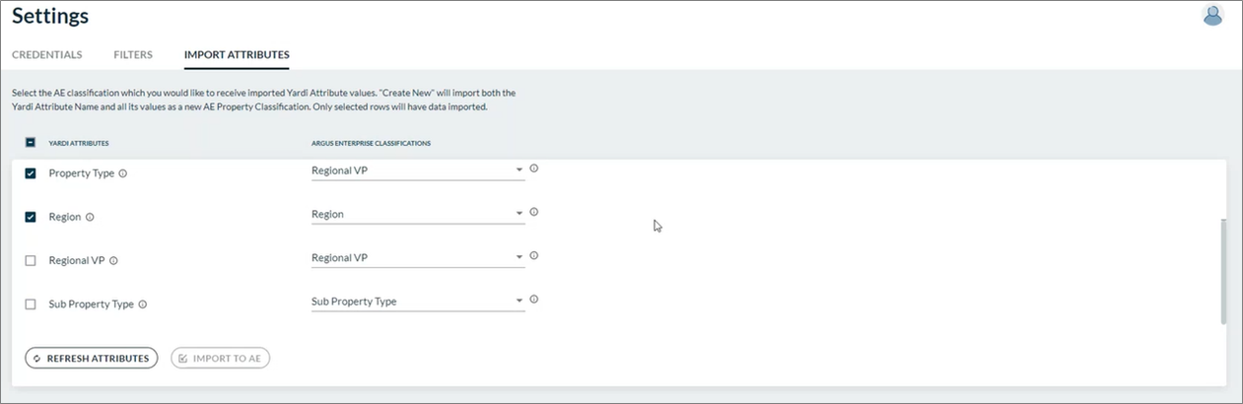The height and width of the screenshot is (404, 1243).
Task: Click info icon beside Regional VP attribute label
Action: coord(113,261)
